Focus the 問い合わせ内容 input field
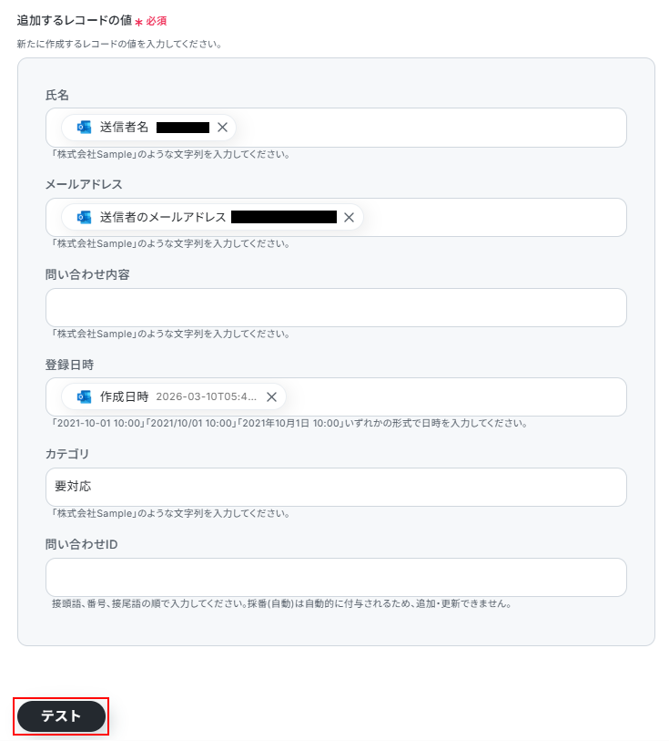669x741 pixels. [x=336, y=308]
